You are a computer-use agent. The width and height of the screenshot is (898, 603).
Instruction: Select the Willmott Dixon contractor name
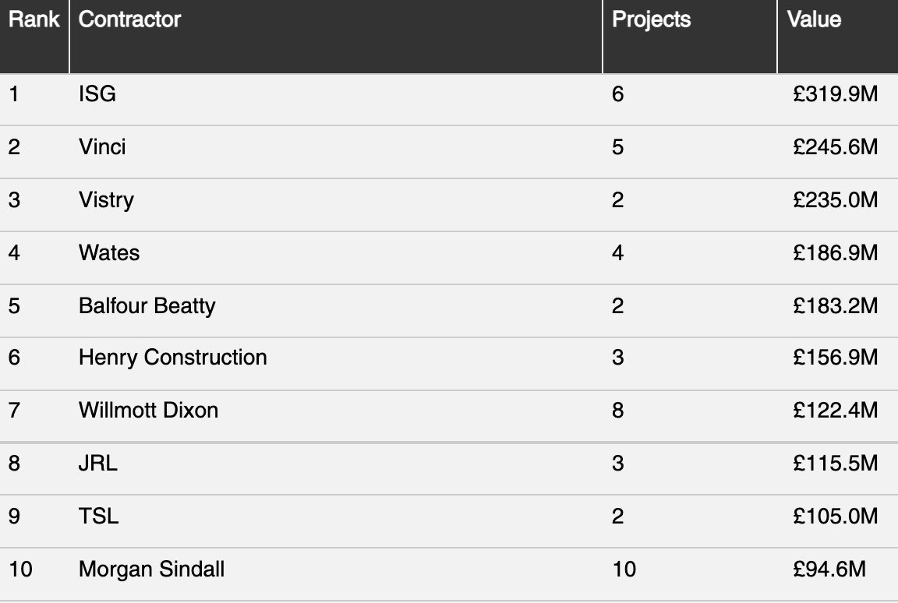(x=148, y=411)
